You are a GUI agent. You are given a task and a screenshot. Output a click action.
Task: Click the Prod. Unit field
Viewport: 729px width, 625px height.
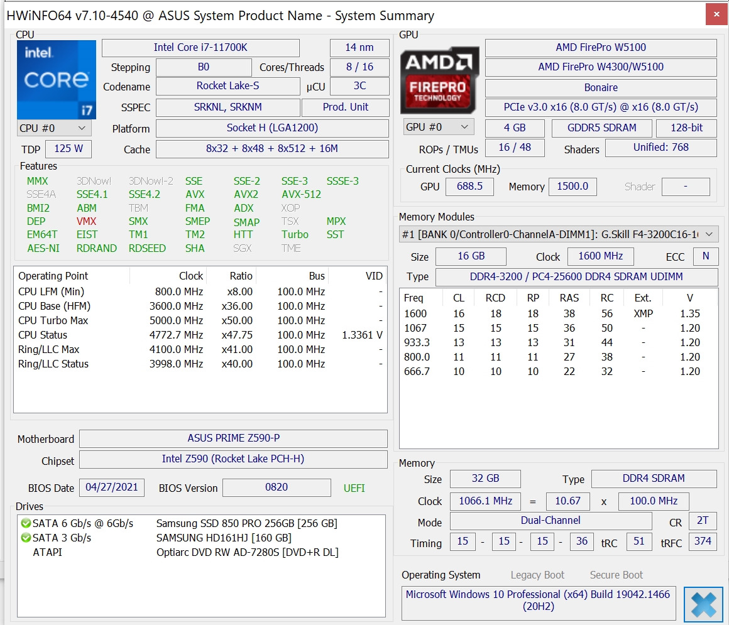pyautogui.click(x=346, y=107)
